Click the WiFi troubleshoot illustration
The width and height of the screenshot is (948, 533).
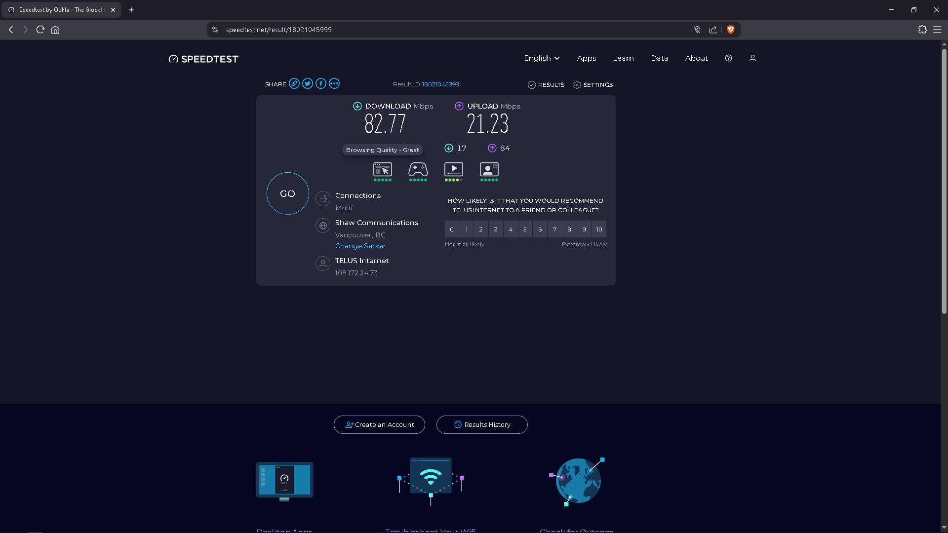pos(431,481)
